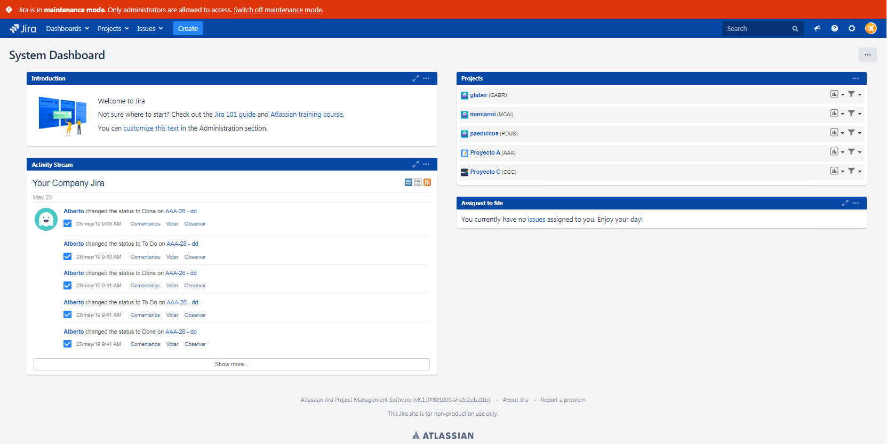Open the Activity Stream gadget options menu
Screen dimensions: 887x444
[x=426, y=164]
